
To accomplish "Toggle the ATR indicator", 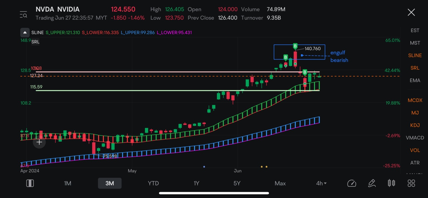I will coord(415,163).
